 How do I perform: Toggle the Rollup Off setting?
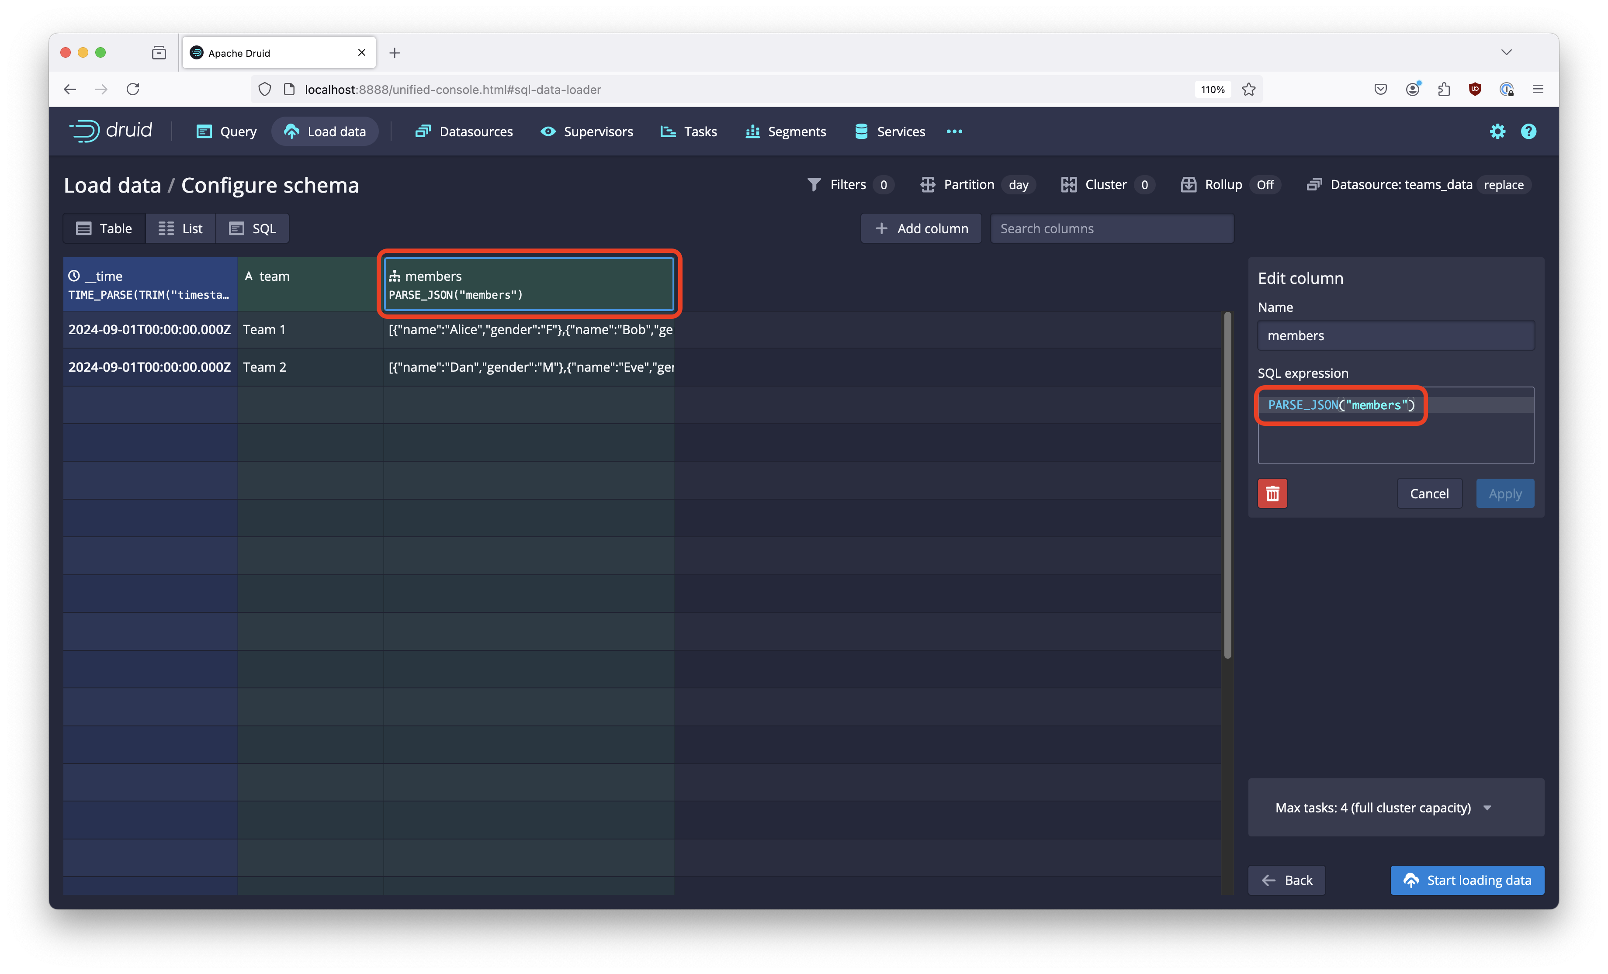1264,185
